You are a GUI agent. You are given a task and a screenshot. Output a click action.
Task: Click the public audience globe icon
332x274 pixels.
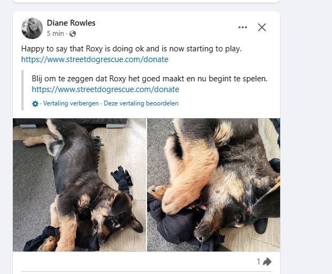click(x=73, y=34)
